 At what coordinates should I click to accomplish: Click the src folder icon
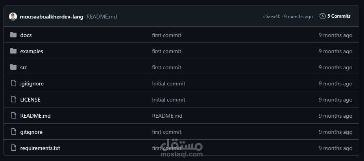(x=13, y=67)
